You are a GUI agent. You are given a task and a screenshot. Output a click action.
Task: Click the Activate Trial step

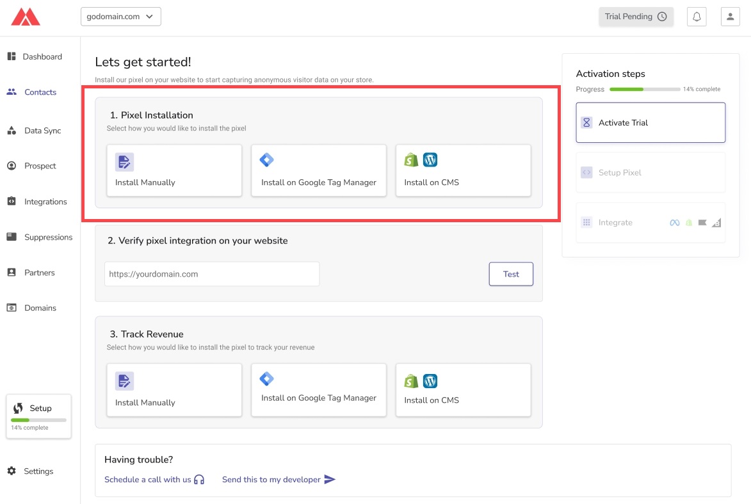pos(650,123)
